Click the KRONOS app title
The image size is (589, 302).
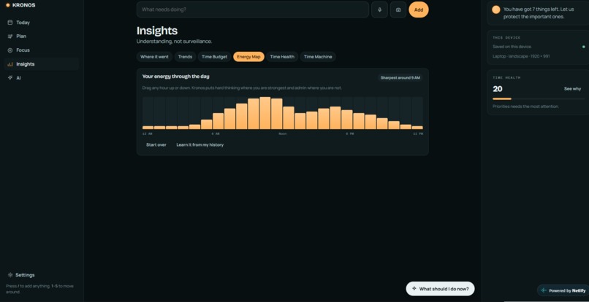(23, 5)
